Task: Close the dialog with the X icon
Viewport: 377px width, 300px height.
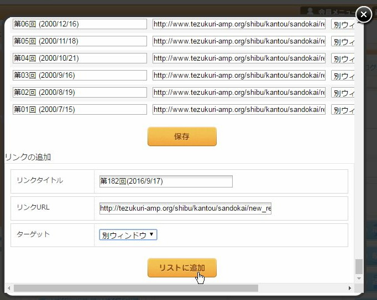Action: pyautogui.click(x=363, y=14)
